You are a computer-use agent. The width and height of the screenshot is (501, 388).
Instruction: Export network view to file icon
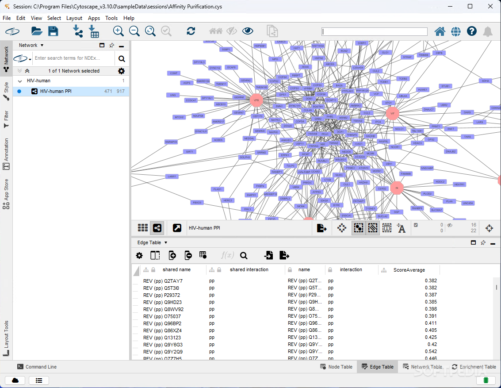[x=322, y=228]
